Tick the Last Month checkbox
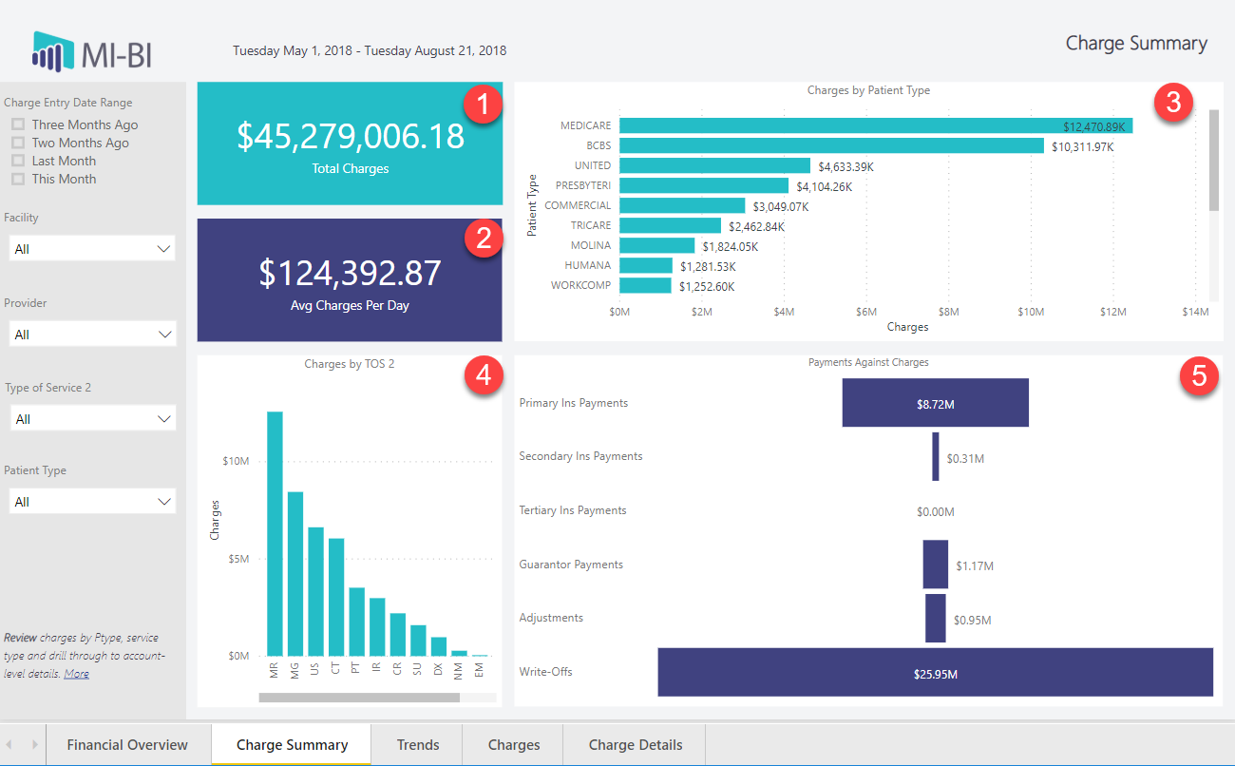Screen dimensions: 1235x766 point(18,161)
